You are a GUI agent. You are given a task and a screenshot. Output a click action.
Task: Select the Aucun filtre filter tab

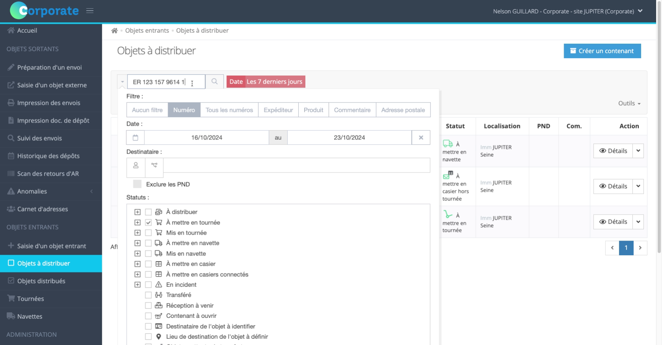pyautogui.click(x=147, y=110)
